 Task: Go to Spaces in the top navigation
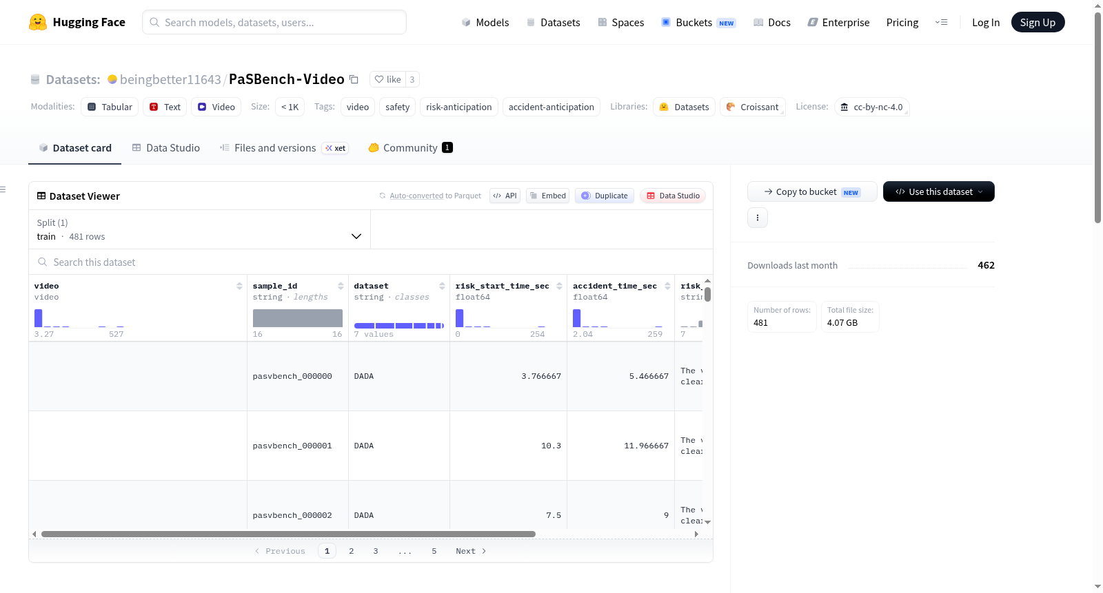tap(620, 23)
